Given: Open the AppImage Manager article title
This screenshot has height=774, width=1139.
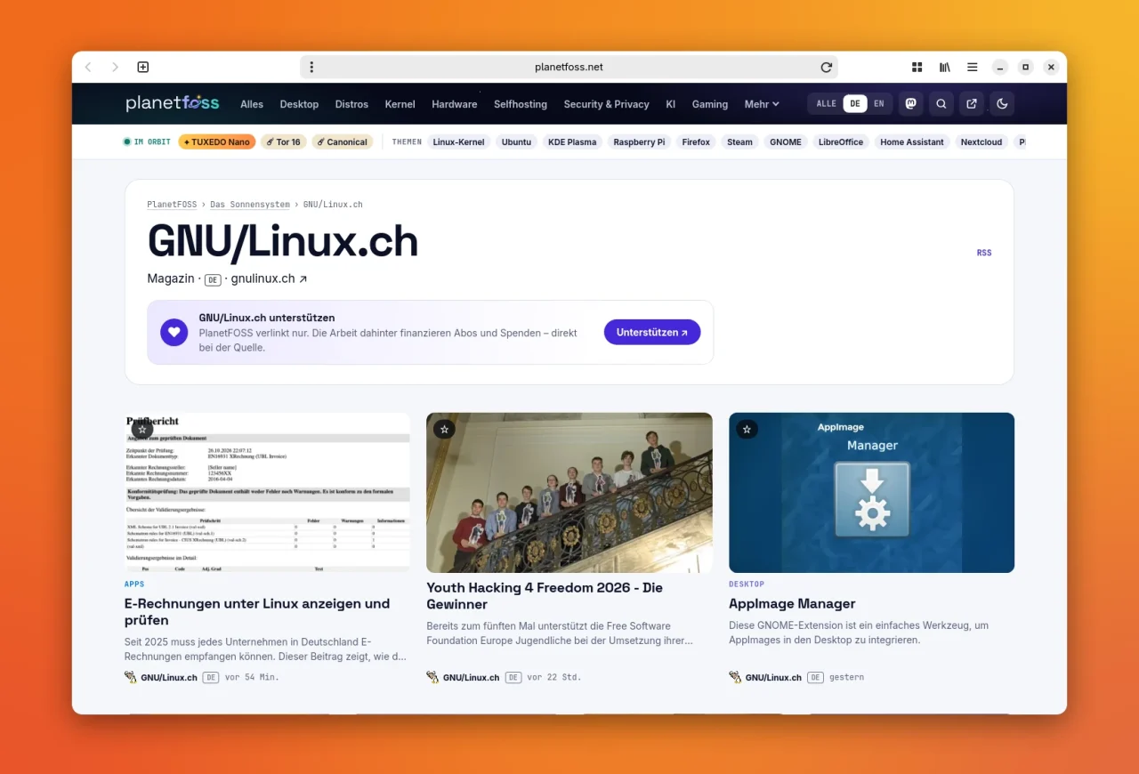Looking at the screenshot, I should (x=792, y=603).
